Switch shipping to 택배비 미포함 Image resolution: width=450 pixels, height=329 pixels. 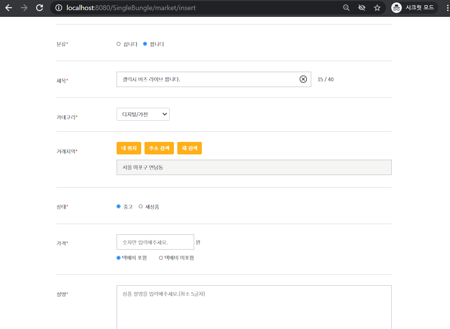click(x=160, y=257)
